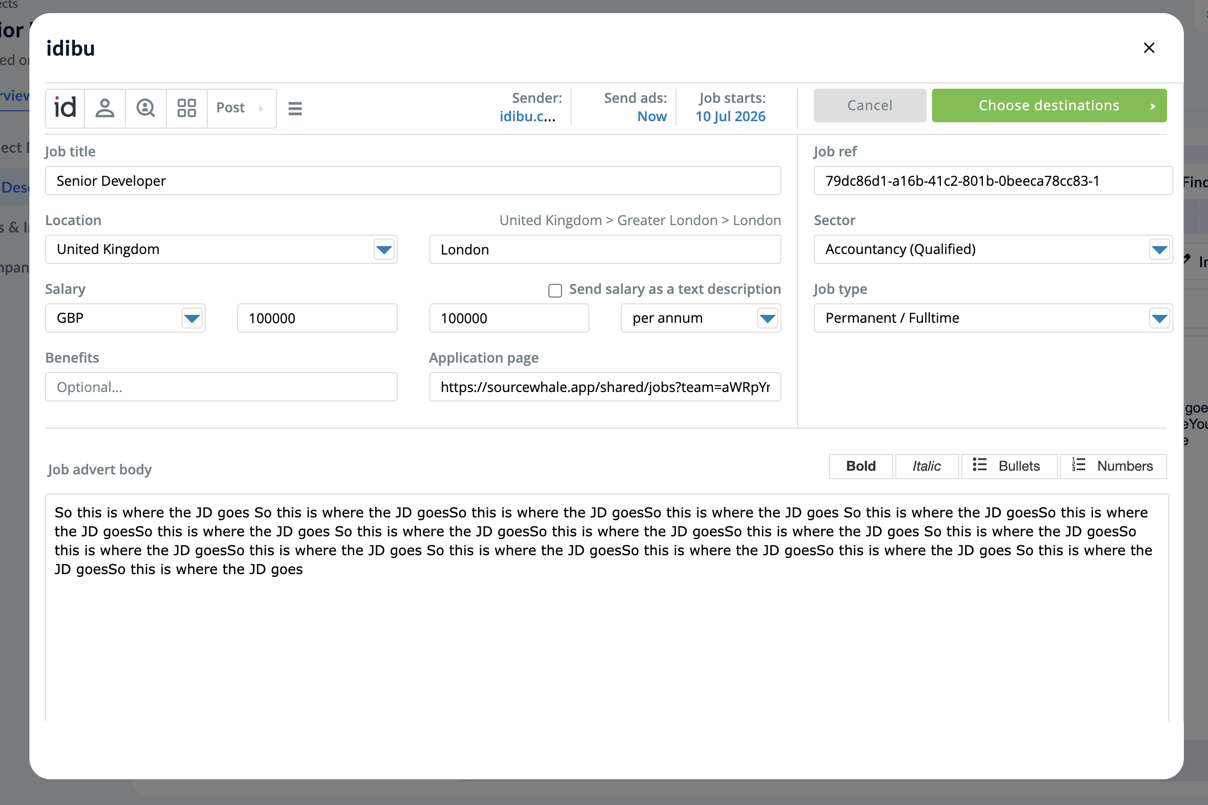The width and height of the screenshot is (1208, 805).
Task: Click the idibu 'id' logo icon
Action: 65,108
